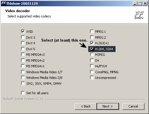Check the MS MPEG4v3 option
149x114 pixels.
tap(23, 55)
